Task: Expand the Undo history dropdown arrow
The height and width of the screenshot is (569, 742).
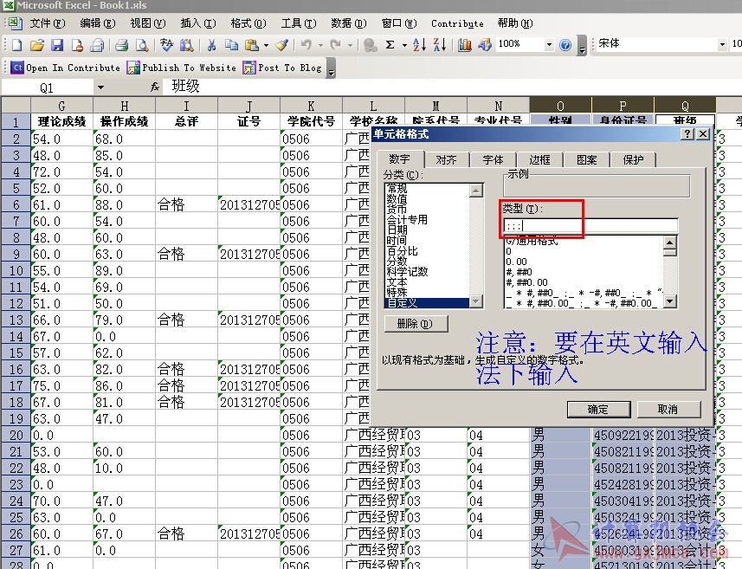Action: coord(320,45)
